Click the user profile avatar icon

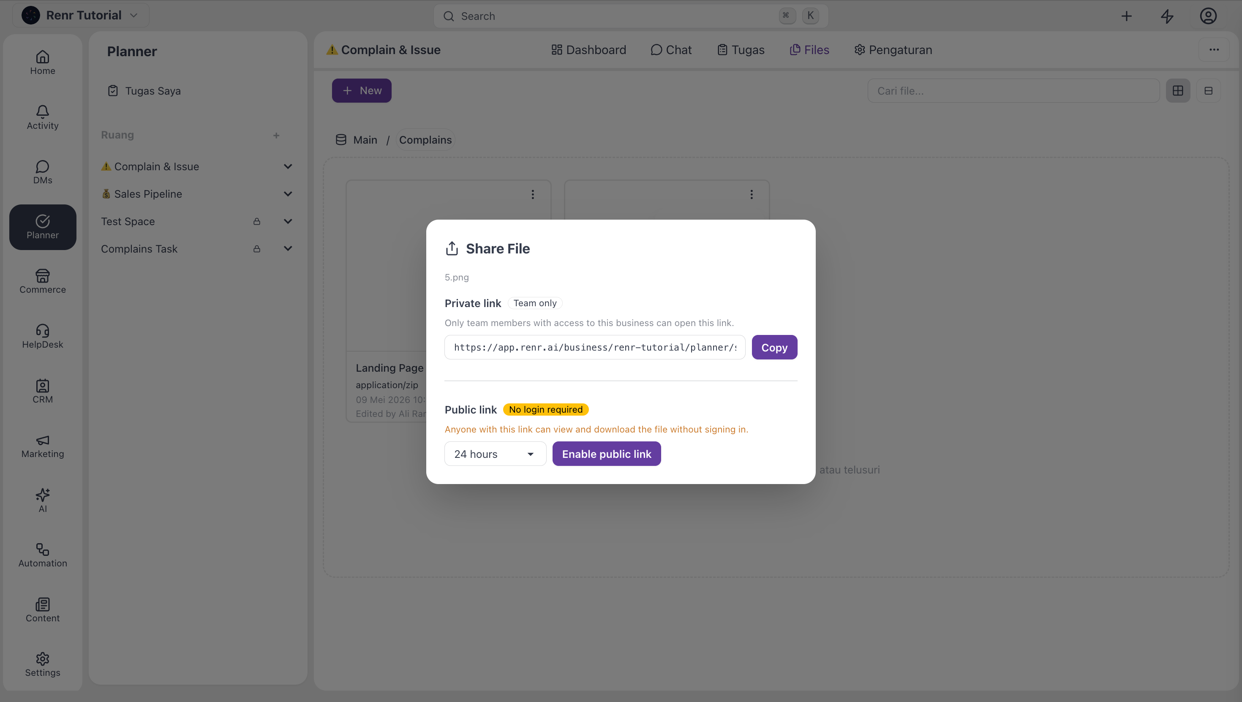(1208, 16)
